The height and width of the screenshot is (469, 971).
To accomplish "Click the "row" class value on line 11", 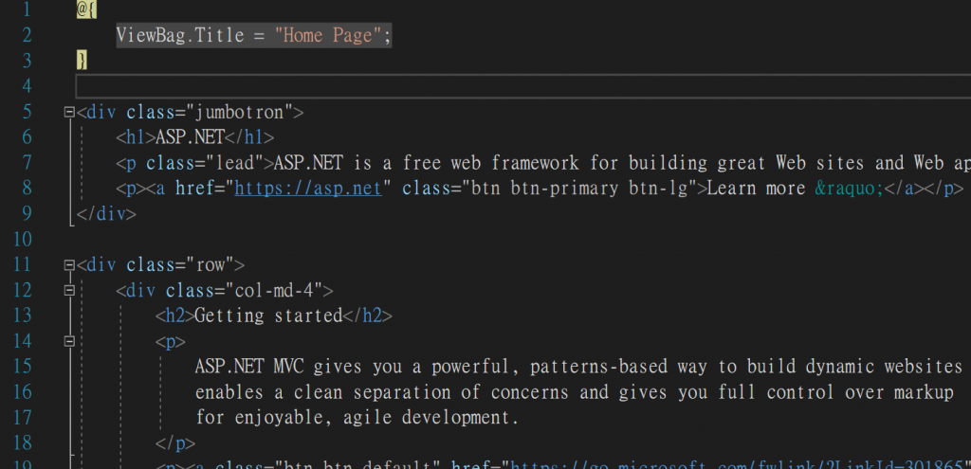I will (210, 264).
